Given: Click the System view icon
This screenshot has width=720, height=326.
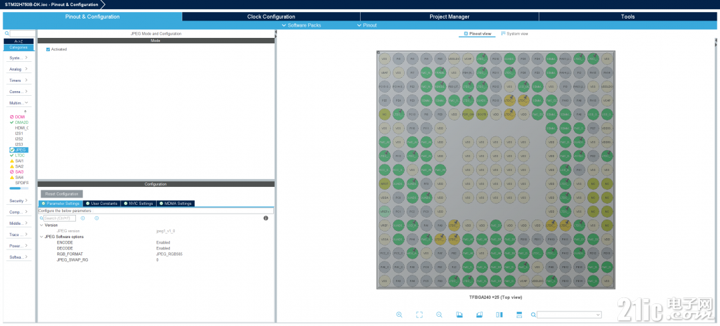Looking at the screenshot, I should [503, 33].
